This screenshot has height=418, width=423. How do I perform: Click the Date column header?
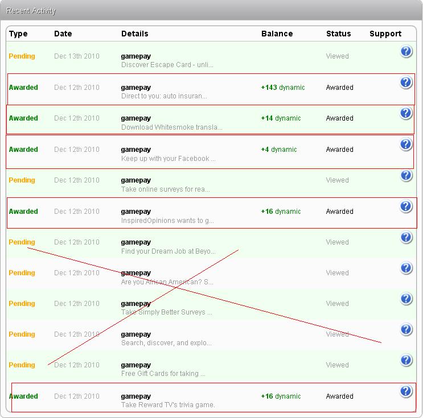tap(63, 34)
